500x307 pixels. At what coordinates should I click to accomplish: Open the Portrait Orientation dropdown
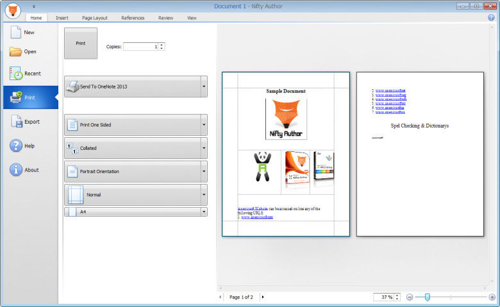[204, 172]
